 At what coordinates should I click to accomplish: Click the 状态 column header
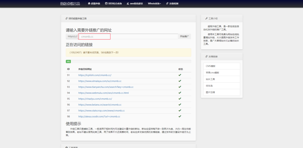(x=181, y=69)
